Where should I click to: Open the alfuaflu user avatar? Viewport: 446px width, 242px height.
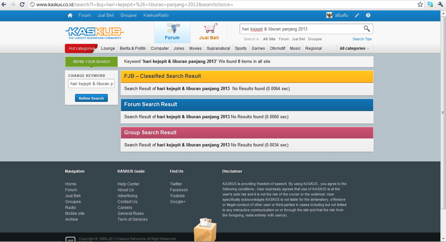(x=329, y=15)
